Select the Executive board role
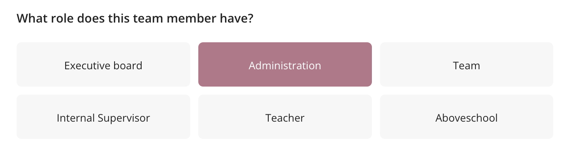This screenshot has height=149, width=569. (x=103, y=64)
